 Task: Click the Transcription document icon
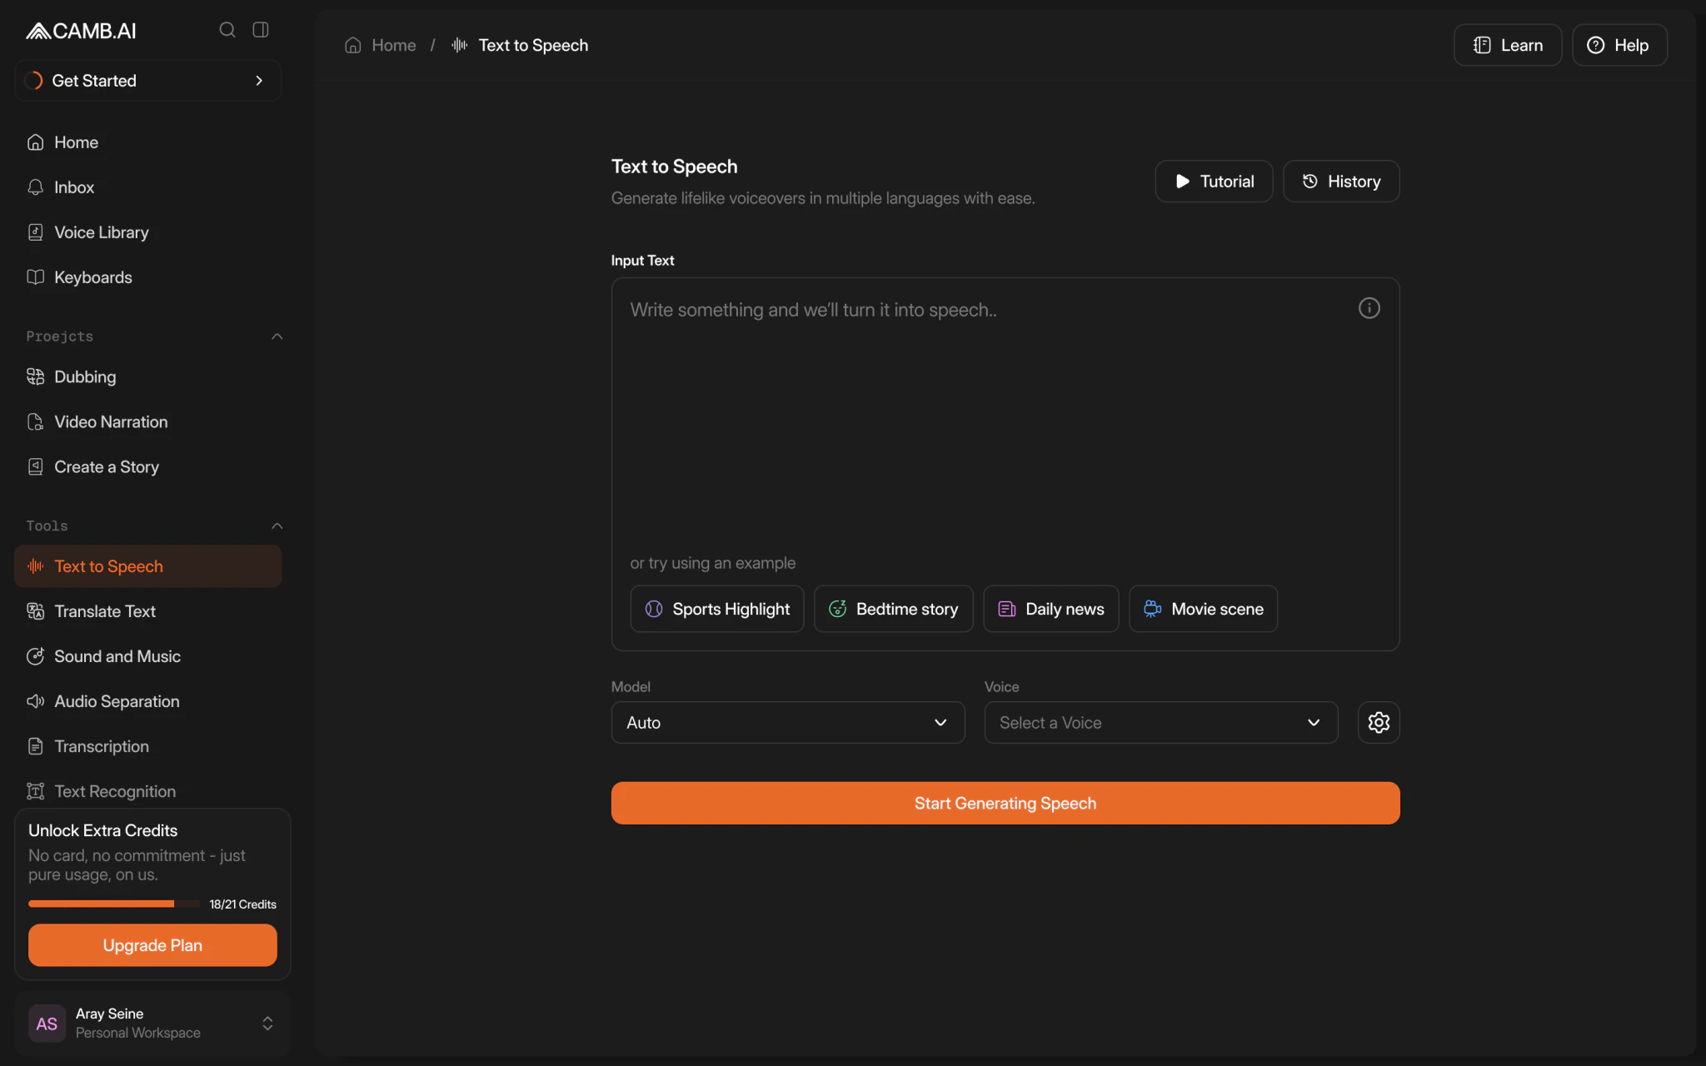pos(35,746)
